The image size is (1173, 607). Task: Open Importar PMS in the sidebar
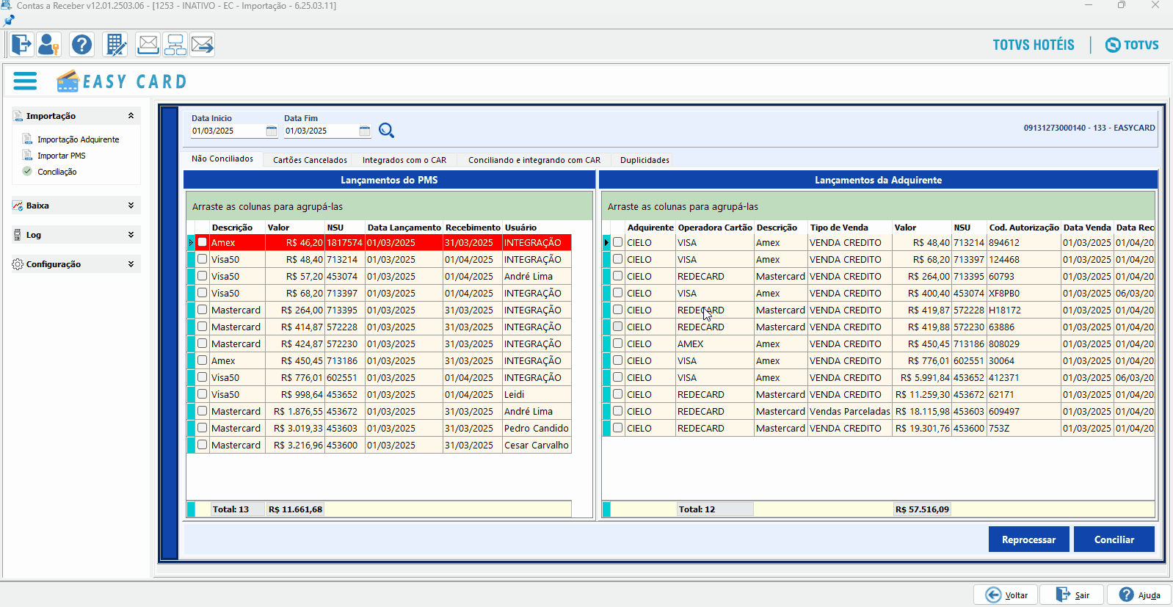(x=62, y=156)
